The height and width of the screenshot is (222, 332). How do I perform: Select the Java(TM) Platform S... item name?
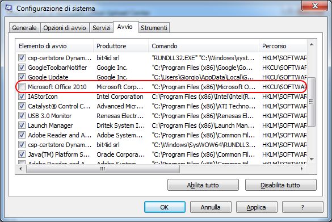[x=59, y=154]
